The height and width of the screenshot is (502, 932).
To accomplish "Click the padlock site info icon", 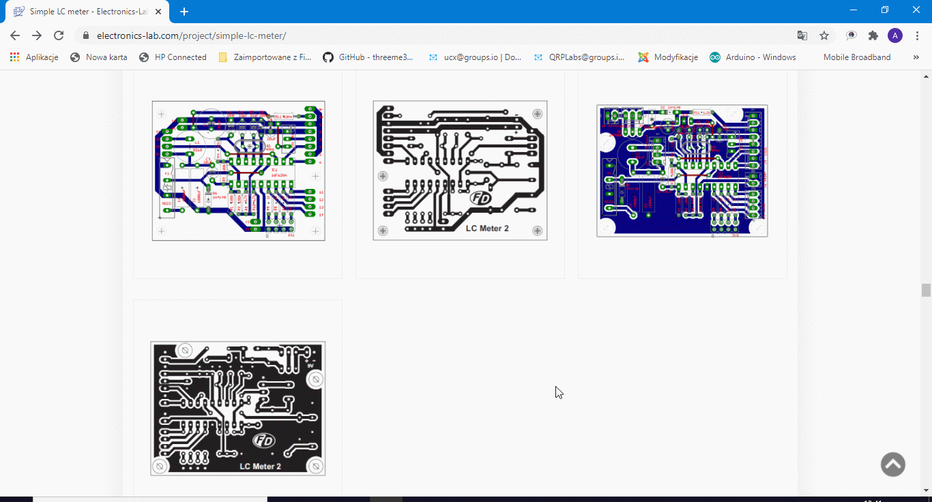I will [x=86, y=35].
